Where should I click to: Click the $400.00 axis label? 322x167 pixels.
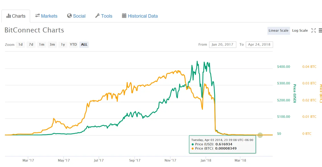click(284, 67)
